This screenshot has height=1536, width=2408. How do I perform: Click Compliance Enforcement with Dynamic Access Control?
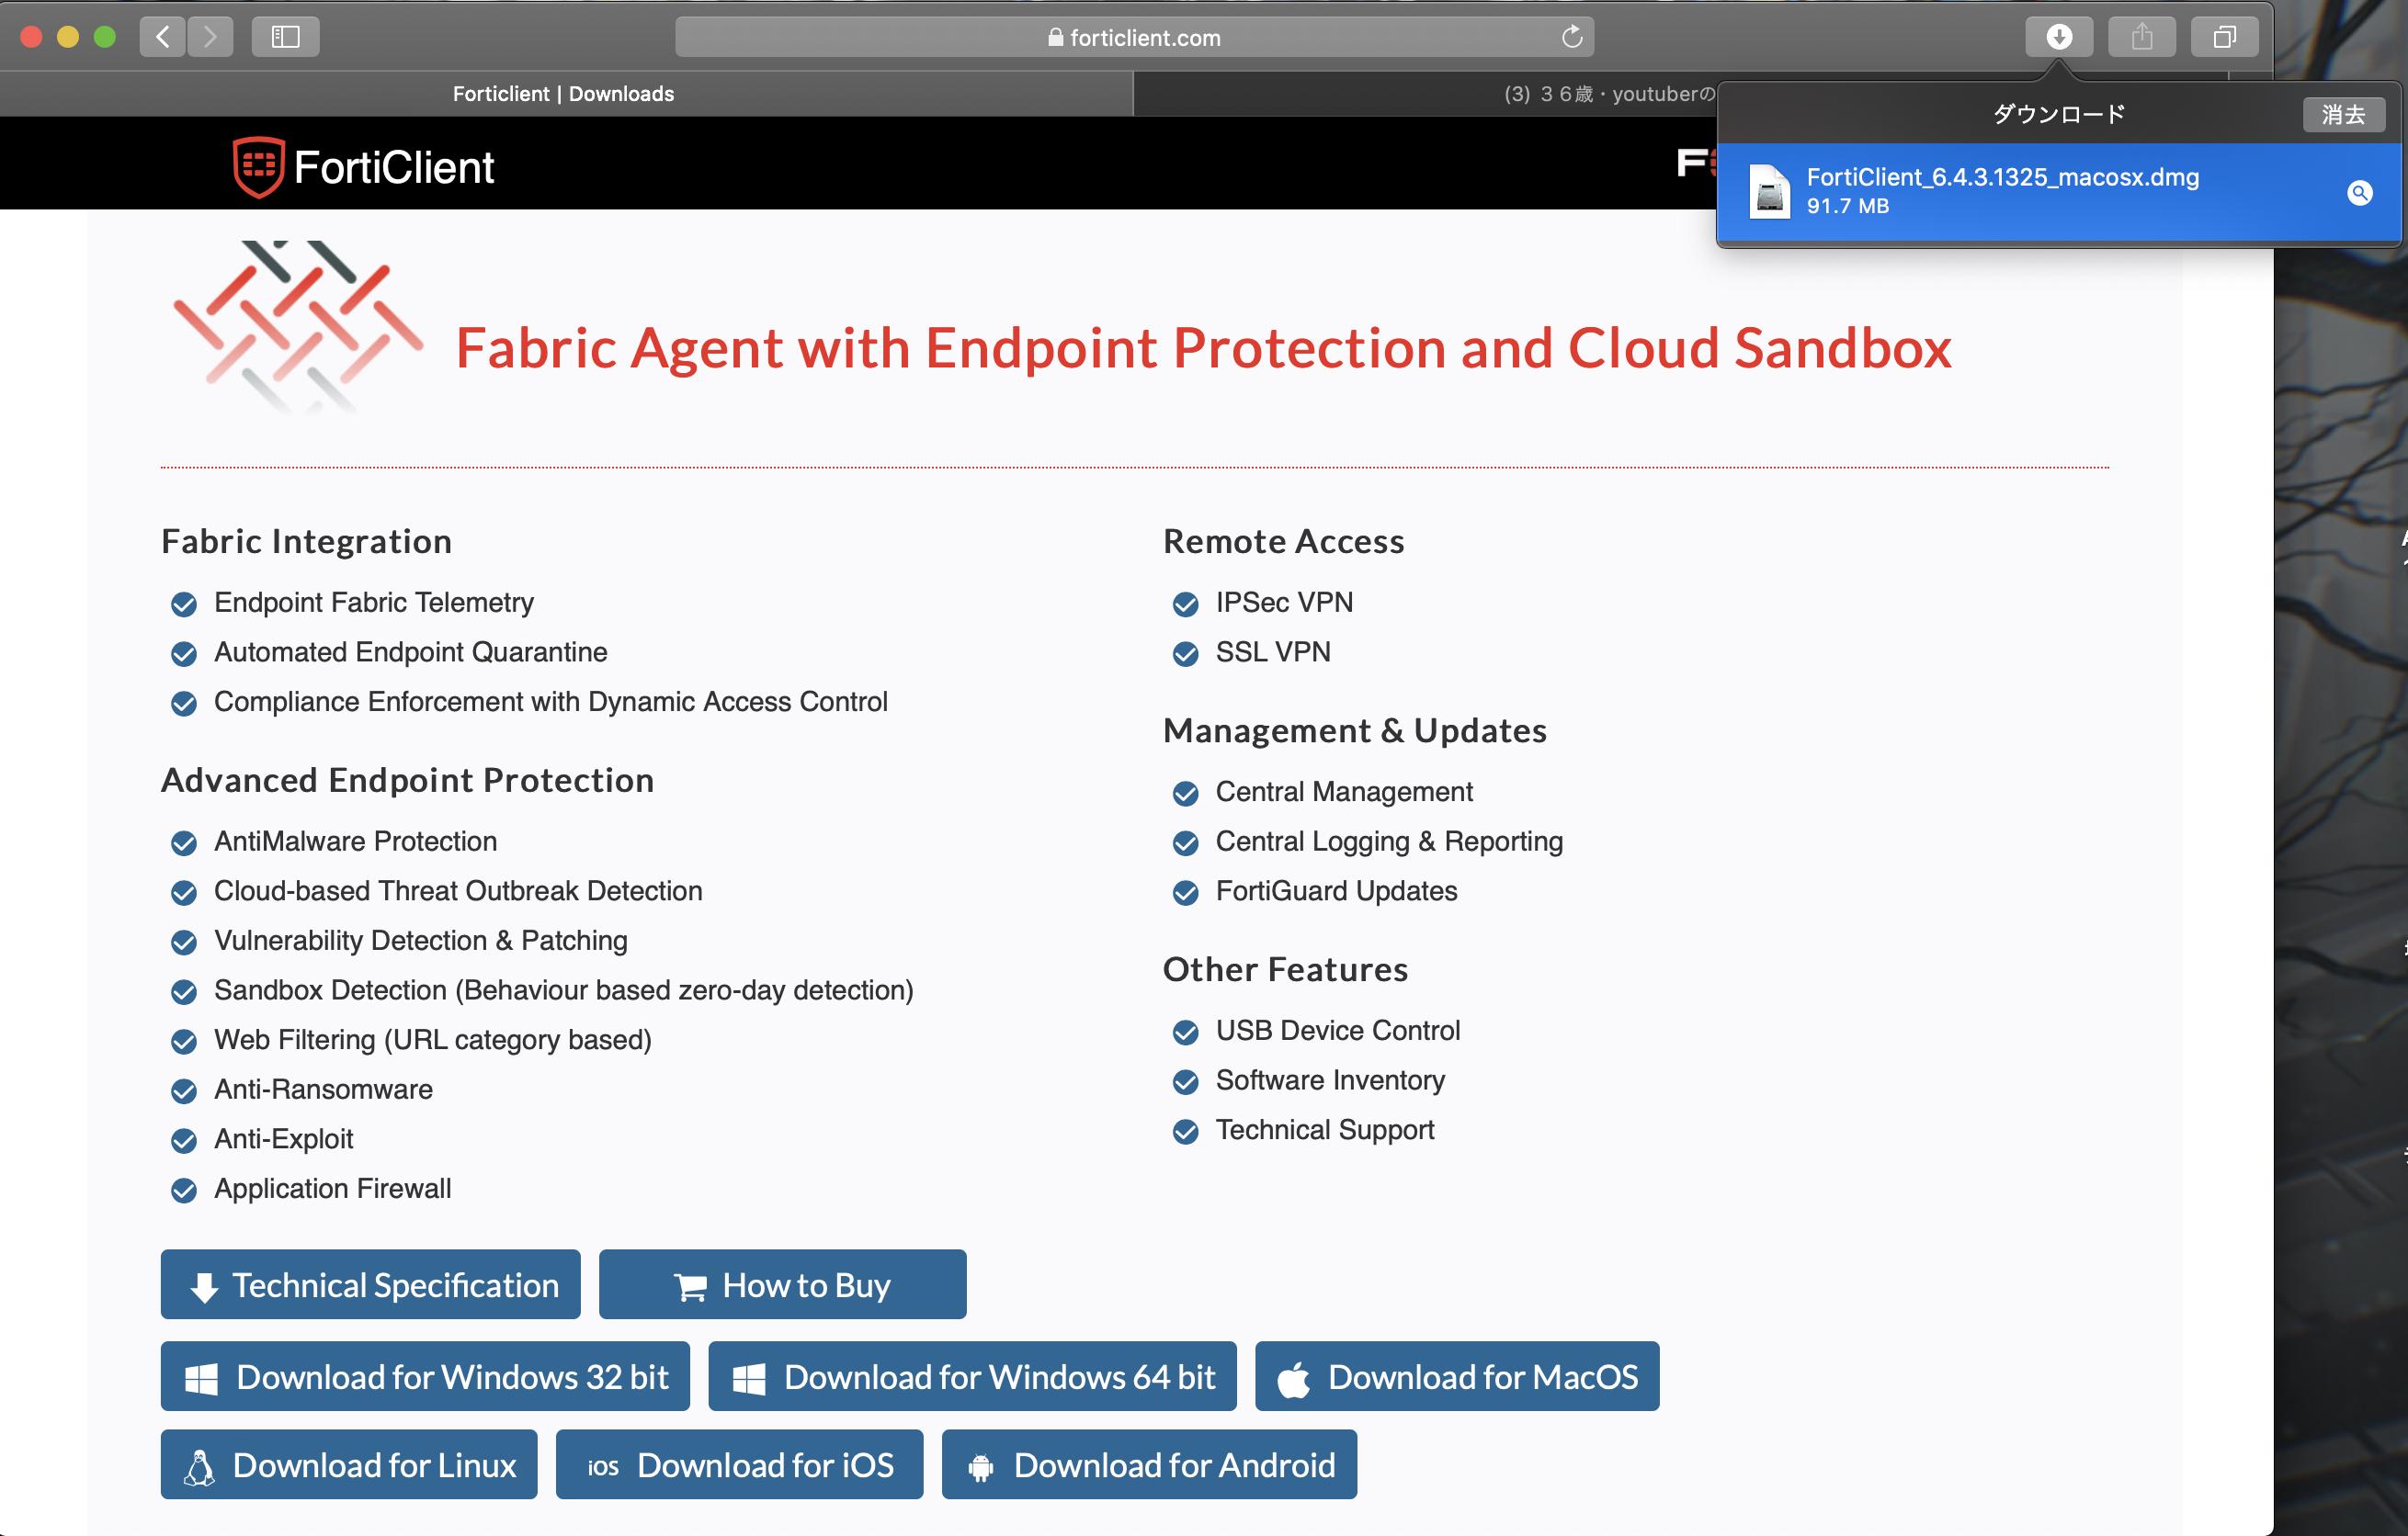(x=551, y=703)
